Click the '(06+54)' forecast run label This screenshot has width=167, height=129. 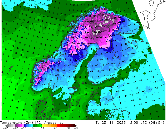tap(156, 123)
